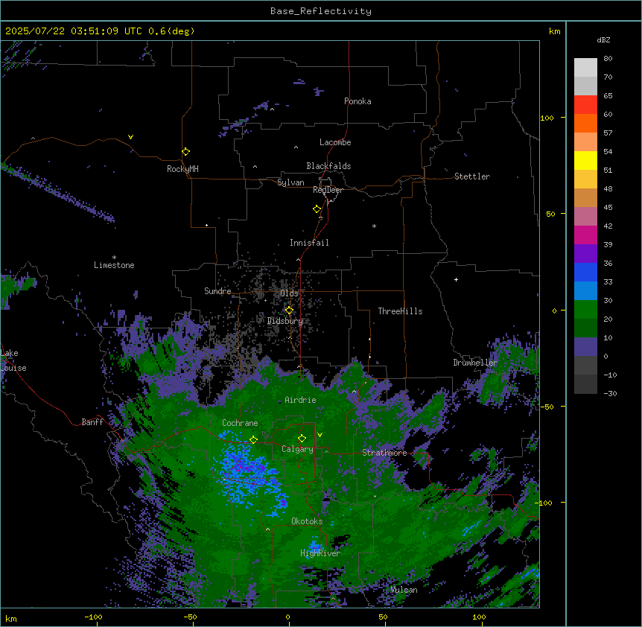
Task: Click the Drumheller label
Action: 475,363
